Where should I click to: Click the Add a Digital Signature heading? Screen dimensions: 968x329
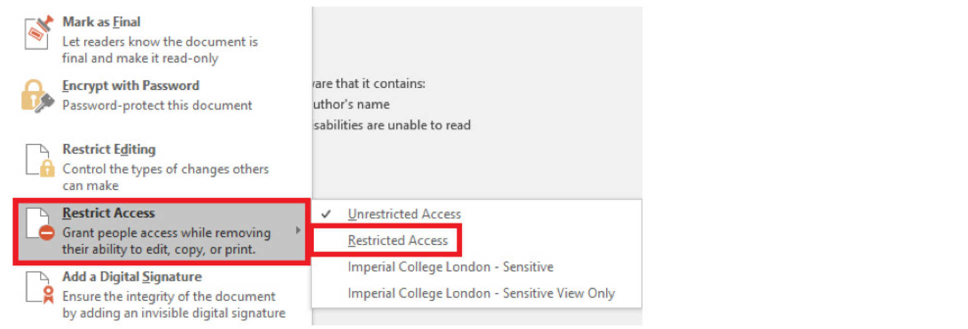pos(132,276)
